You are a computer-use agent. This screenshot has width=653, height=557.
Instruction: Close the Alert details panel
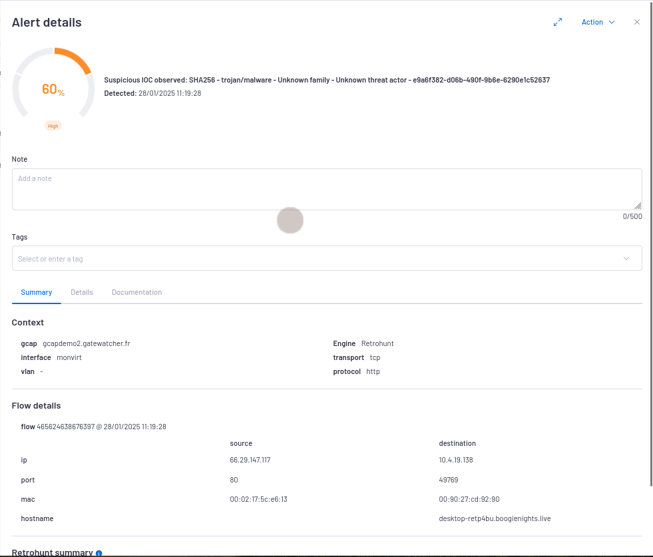[x=637, y=22]
